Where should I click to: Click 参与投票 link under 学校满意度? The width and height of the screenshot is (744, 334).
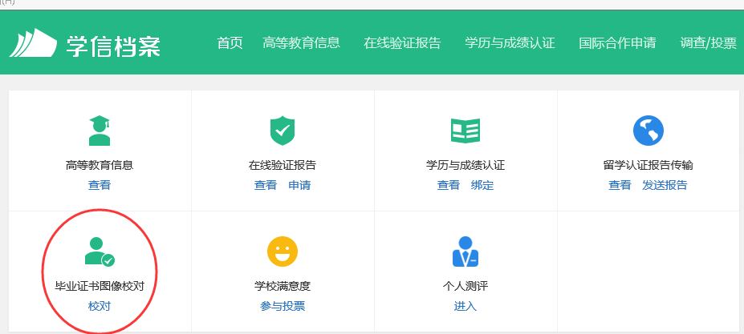coord(283,306)
